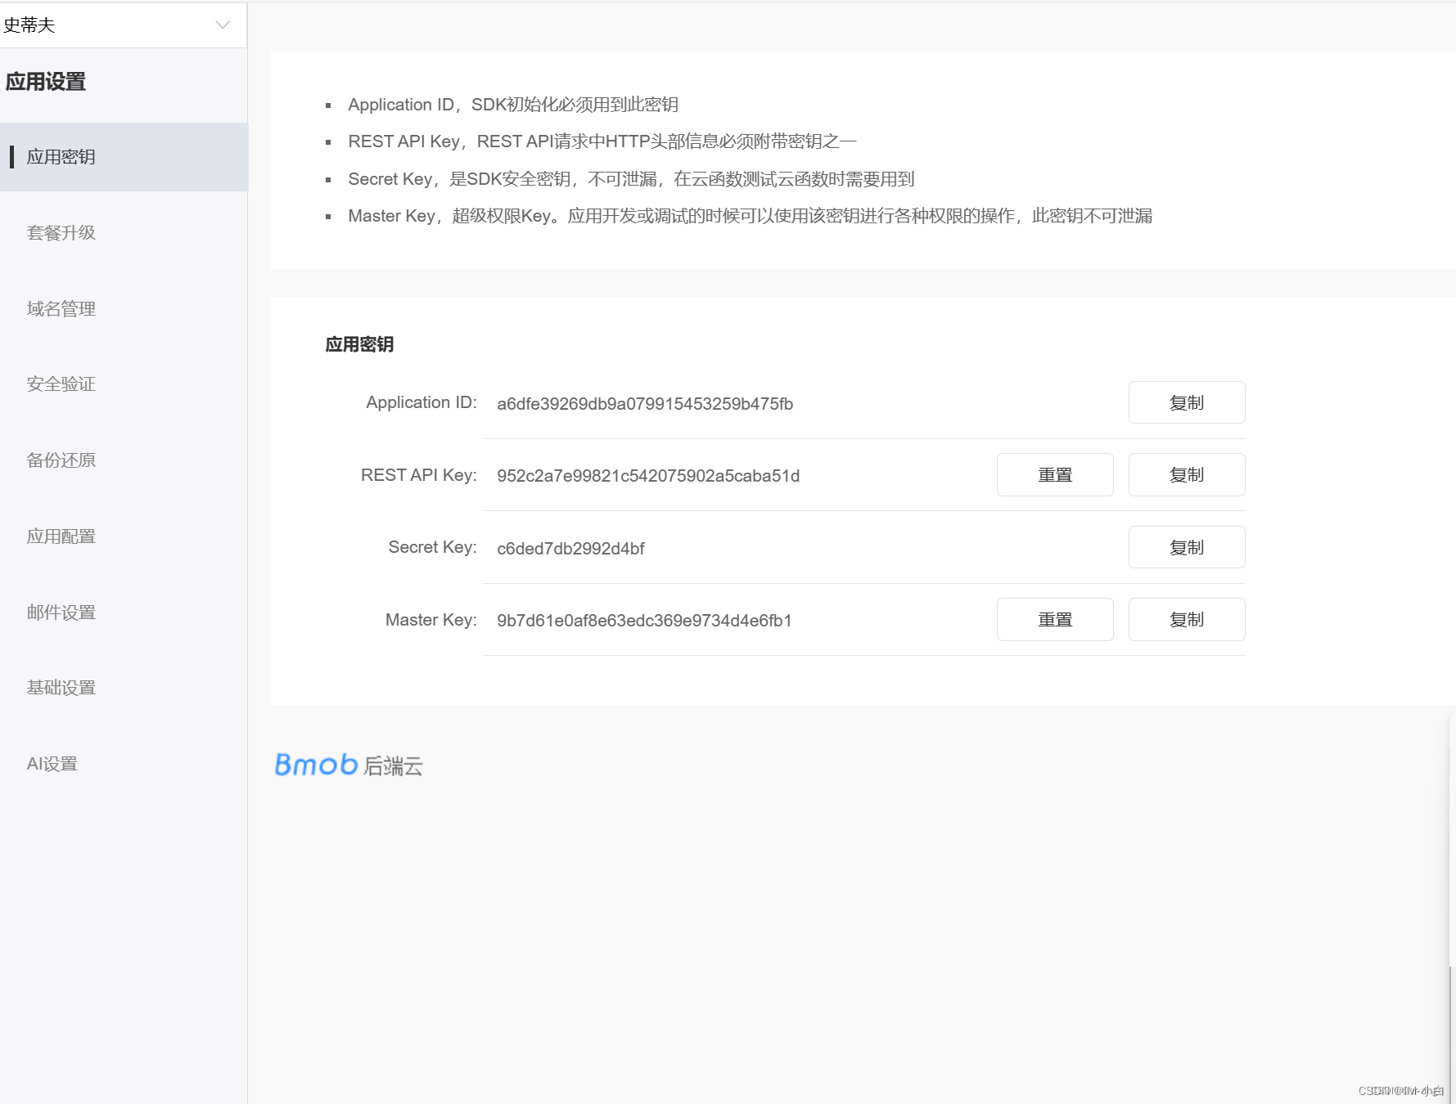
Task: Open 域名管理 settings
Action: (60, 308)
